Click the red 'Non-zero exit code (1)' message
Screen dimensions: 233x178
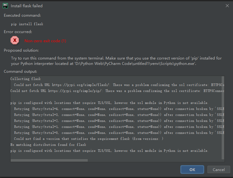click(x=45, y=41)
